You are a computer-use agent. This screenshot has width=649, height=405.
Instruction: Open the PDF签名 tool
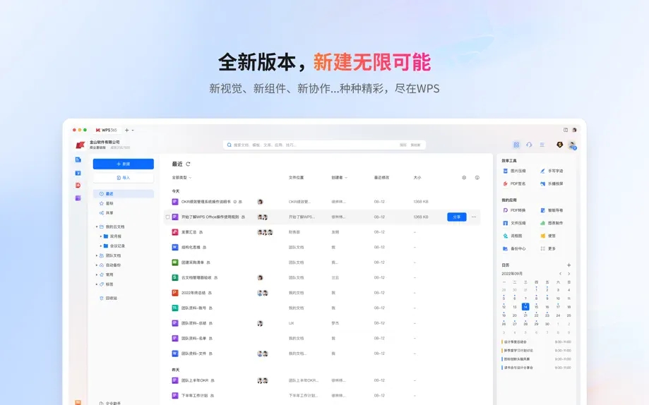tap(514, 183)
